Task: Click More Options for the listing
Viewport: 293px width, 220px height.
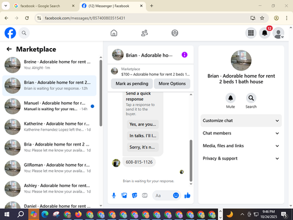Action: pos(172,83)
